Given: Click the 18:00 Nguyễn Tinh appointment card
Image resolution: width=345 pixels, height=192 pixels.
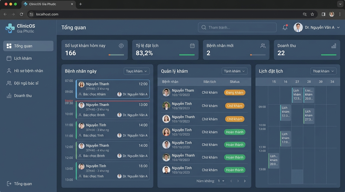Looking at the screenshot, I should click(113, 171).
